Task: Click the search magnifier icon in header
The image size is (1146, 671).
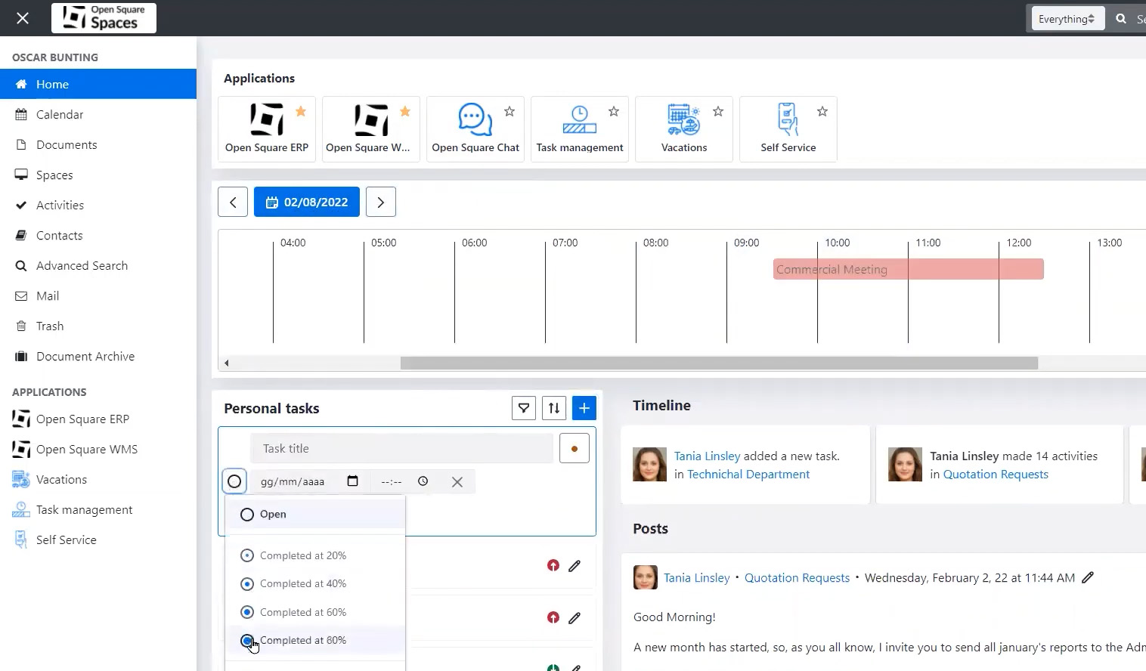Action: [1121, 19]
